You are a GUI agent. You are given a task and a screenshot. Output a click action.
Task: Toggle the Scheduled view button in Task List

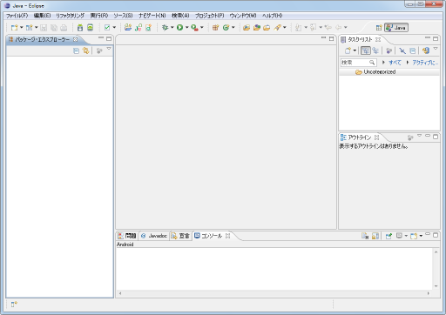point(375,50)
